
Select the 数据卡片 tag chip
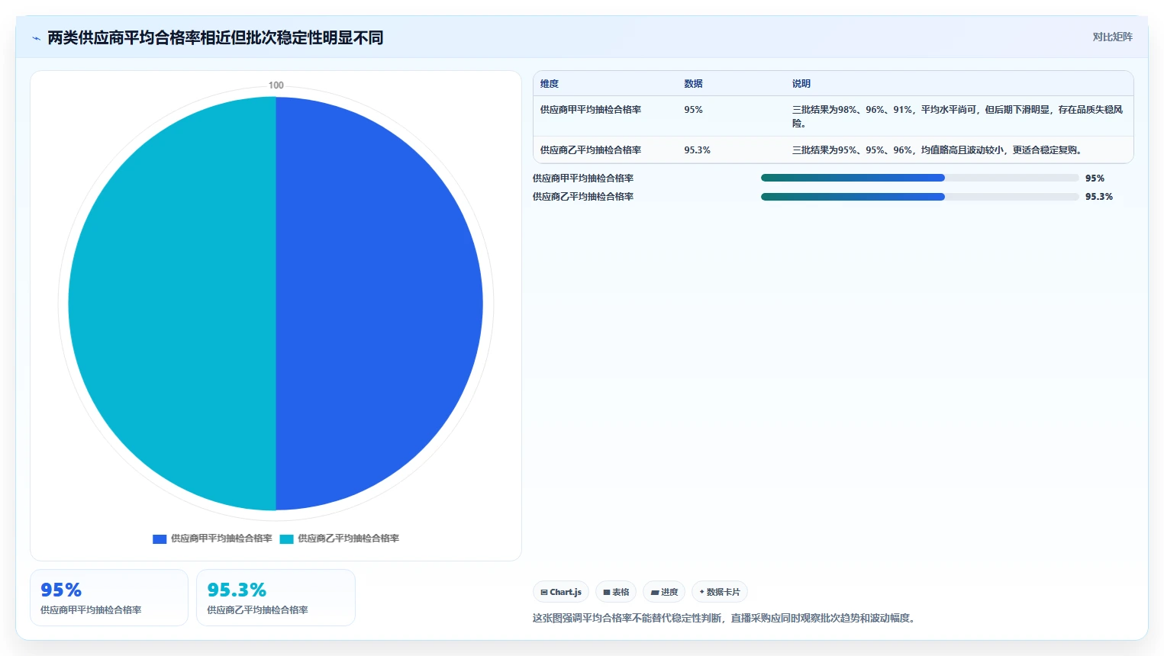tap(720, 592)
